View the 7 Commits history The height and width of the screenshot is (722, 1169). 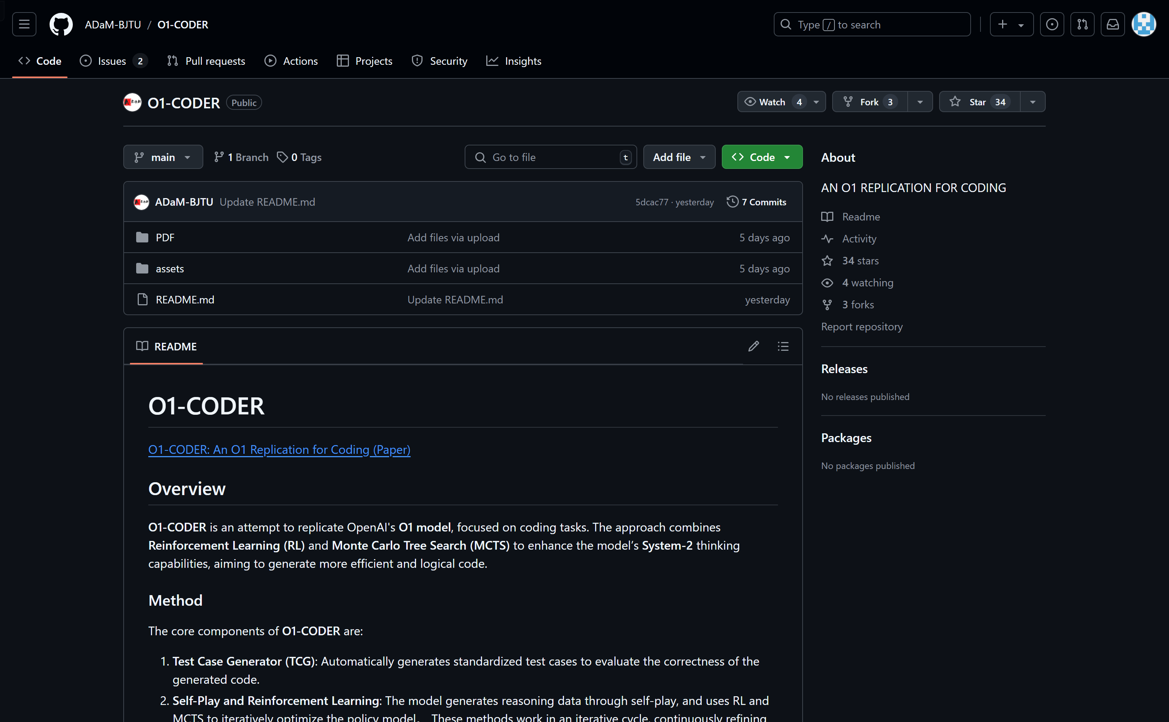(756, 202)
